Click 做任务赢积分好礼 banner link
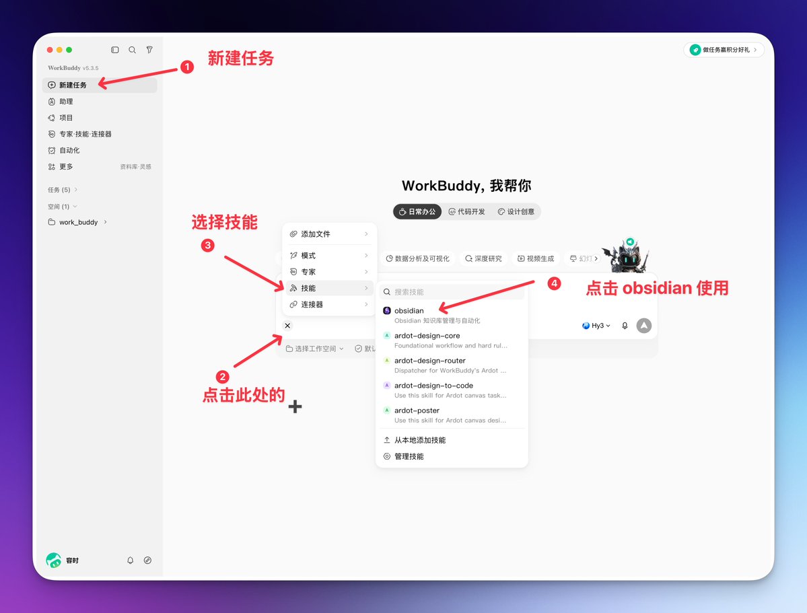 click(724, 50)
